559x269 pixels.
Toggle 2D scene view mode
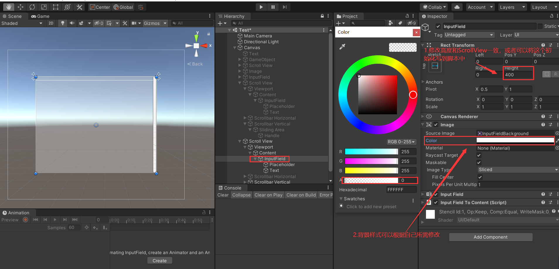51,23
